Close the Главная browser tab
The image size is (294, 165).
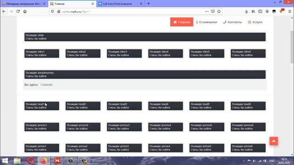pos(93,4)
